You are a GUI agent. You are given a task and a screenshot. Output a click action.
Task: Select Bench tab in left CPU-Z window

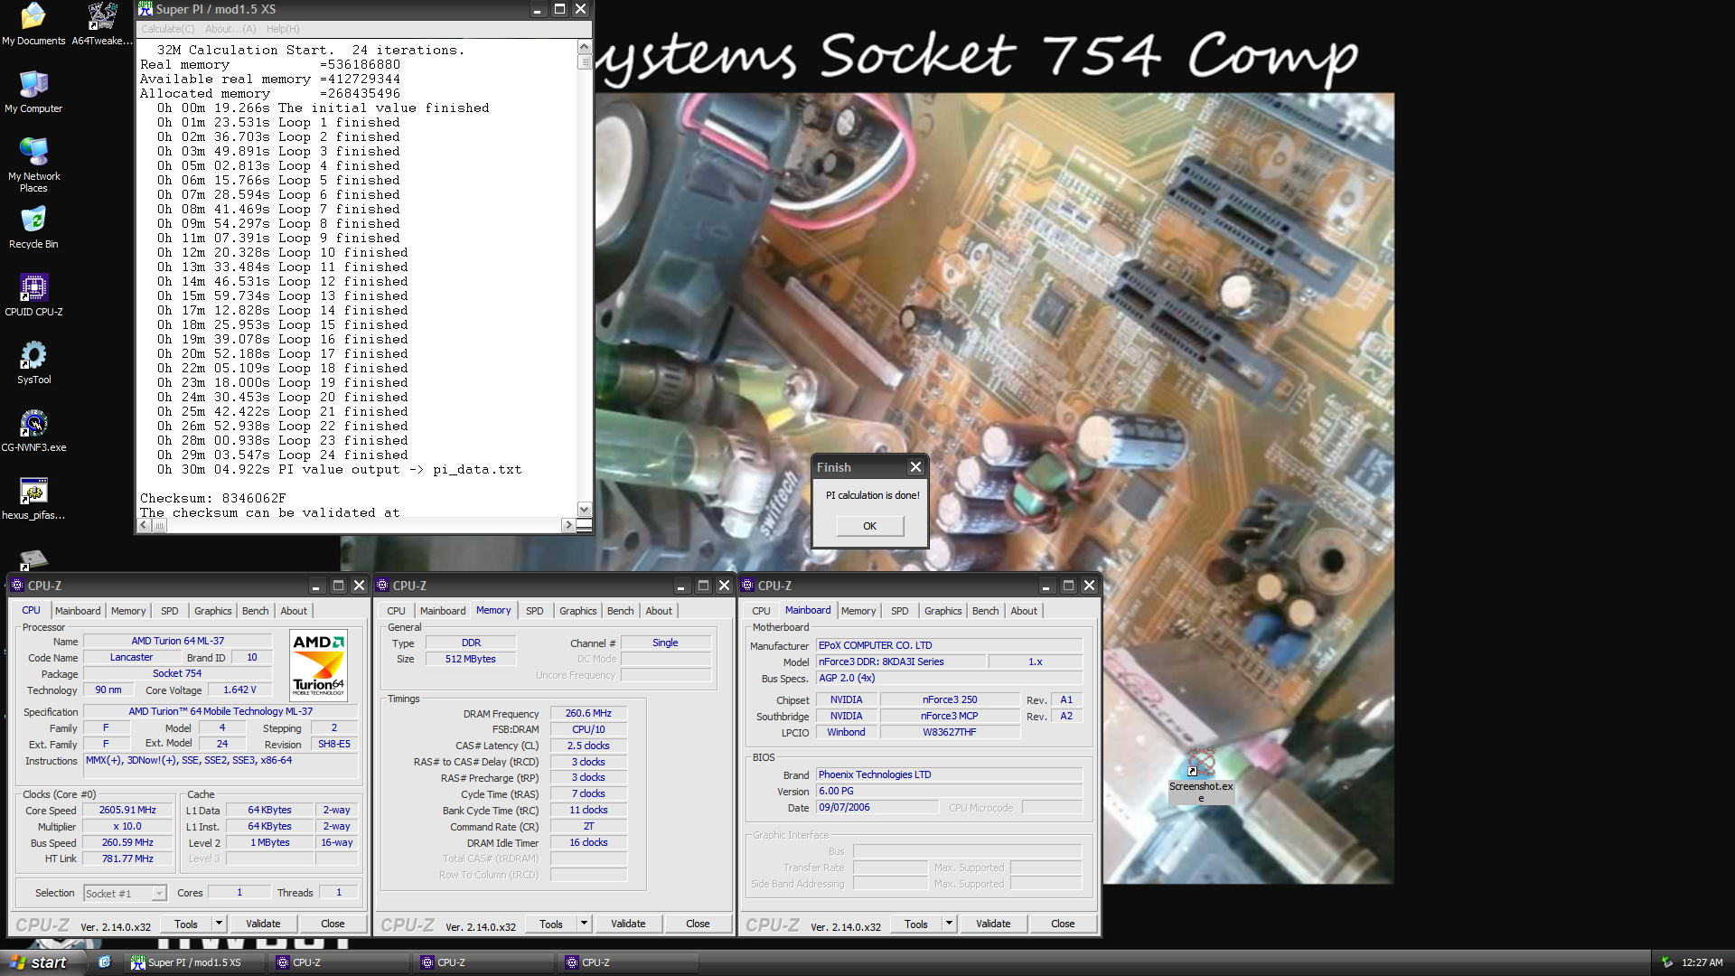(256, 611)
